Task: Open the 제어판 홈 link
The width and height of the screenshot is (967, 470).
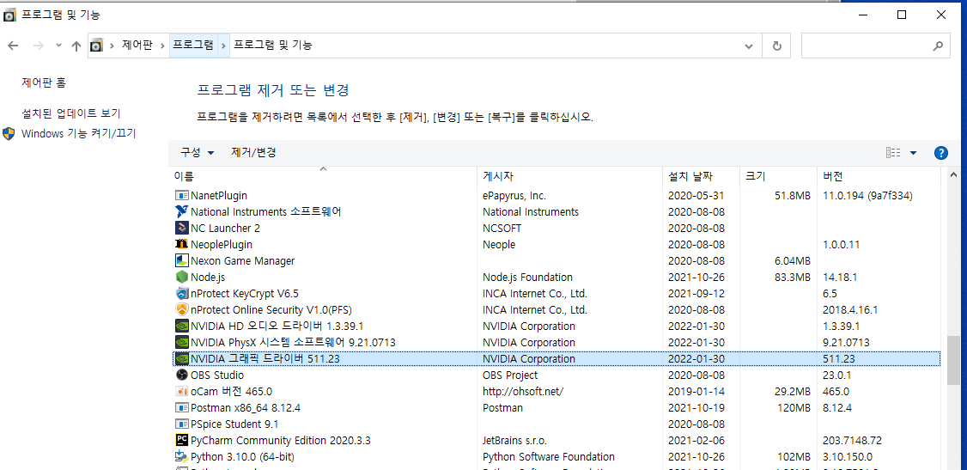Action: (x=44, y=82)
